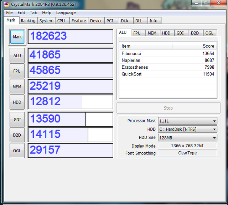Show the FPU results tab
Viewport: 228px width, 205px height.
point(138,33)
